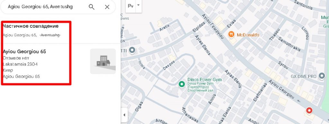Select the GX DIVE PRO map pin
The width and height of the screenshot is (329, 124).
click(x=322, y=76)
